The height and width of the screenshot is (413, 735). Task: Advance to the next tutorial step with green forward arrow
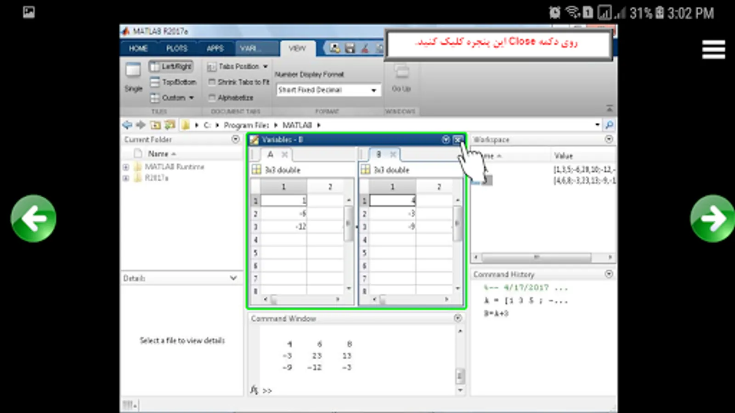point(712,218)
